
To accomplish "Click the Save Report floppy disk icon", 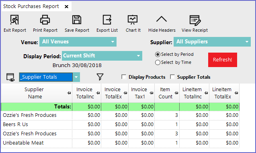I will [x=77, y=20].
